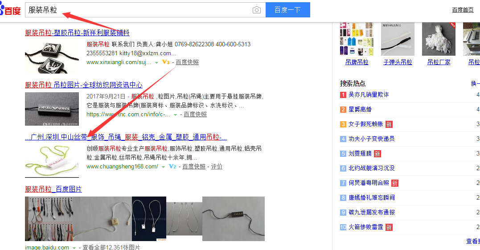Click the red '新' badge beside 女子假死赖账
480x250 pixels.
pyautogui.click(x=389, y=124)
